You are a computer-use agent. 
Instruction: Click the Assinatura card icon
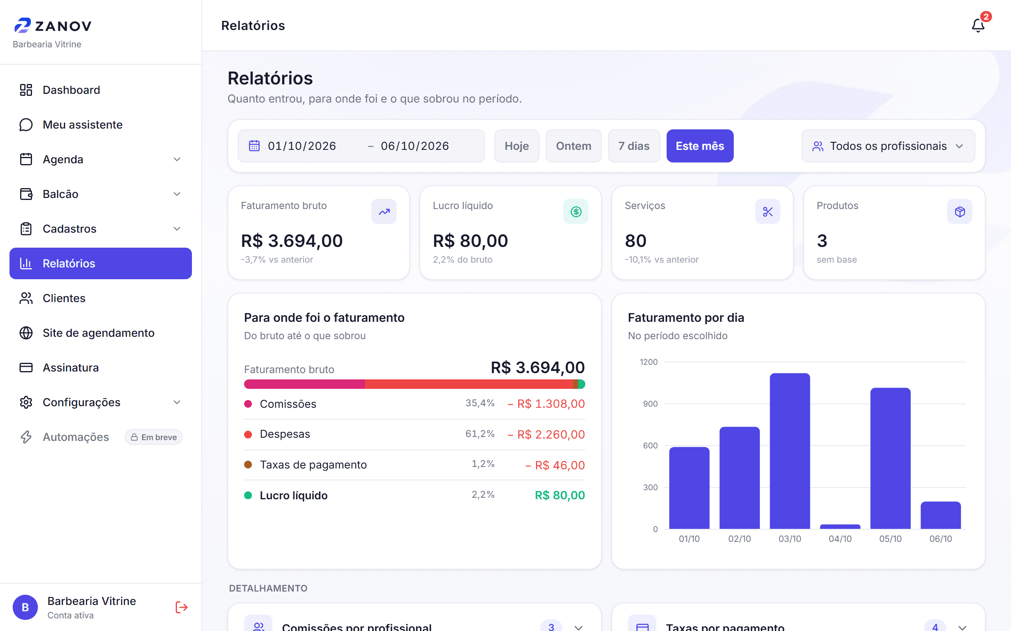click(26, 367)
